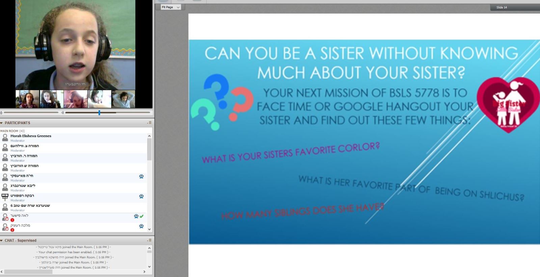This screenshot has height=277, width=540.
Task: Click the signpost avatar for רבקה רפופורט
Action: [5, 197]
